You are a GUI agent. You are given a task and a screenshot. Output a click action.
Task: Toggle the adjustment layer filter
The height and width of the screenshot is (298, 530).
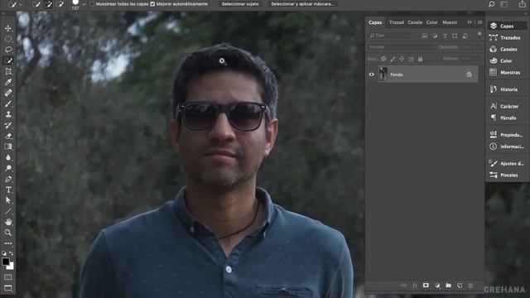click(435, 36)
